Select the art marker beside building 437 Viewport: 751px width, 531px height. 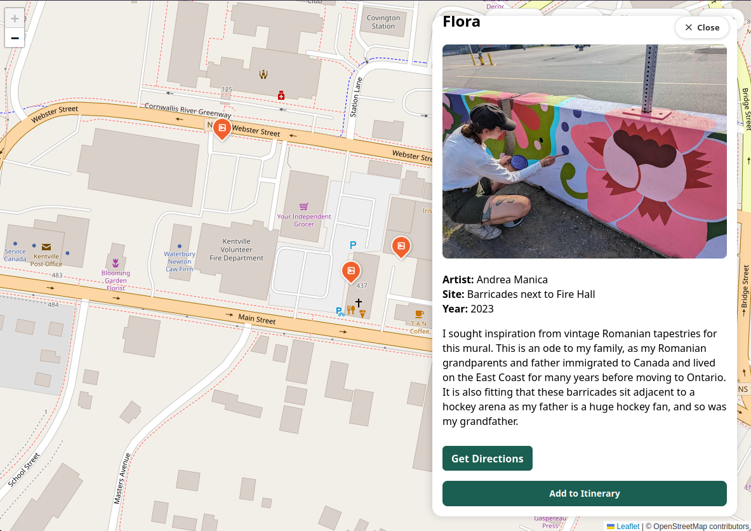click(351, 272)
